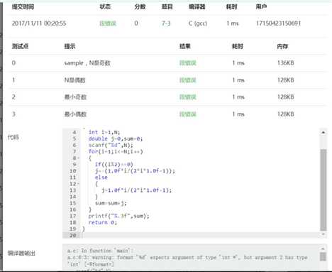Click the 内存 column header
This screenshot has width=332, height=272.
pyautogui.click(x=282, y=46)
